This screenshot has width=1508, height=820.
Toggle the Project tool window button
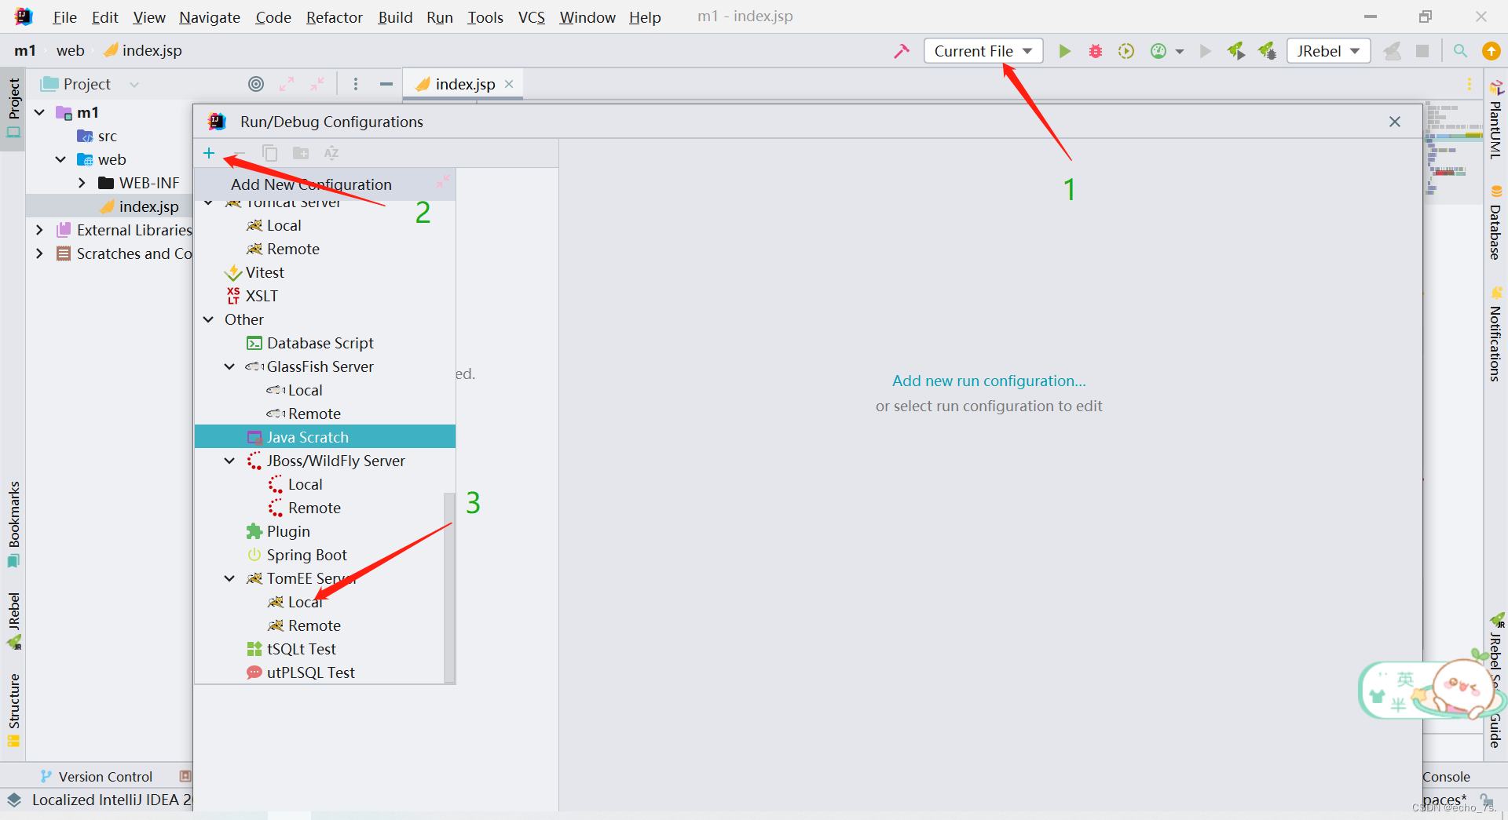coord(13,108)
